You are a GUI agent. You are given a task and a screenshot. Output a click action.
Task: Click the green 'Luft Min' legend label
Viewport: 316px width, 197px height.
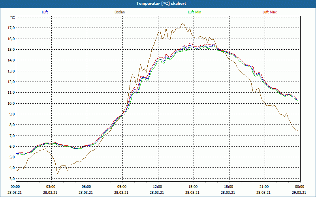tap(194, 12)
